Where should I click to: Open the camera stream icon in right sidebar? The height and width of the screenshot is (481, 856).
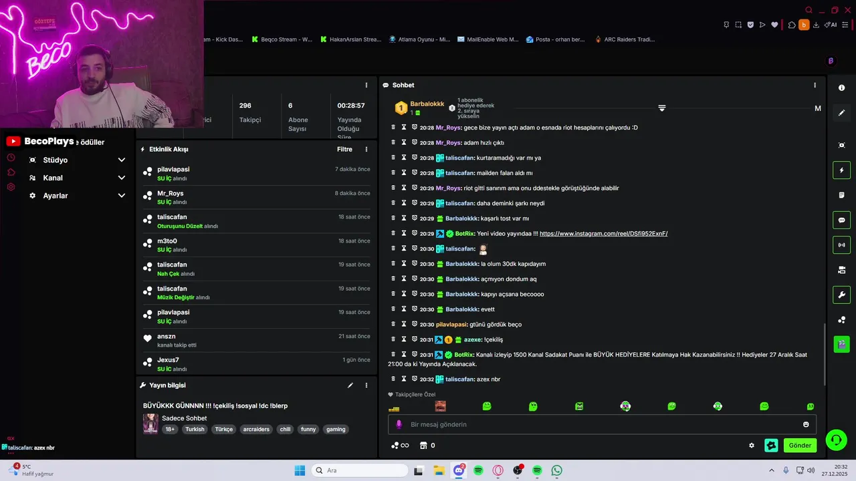(841, 270)
